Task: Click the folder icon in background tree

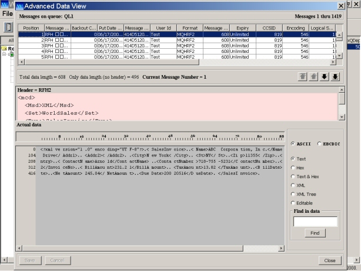Action: pyautogui.click(x=4, y=49)
